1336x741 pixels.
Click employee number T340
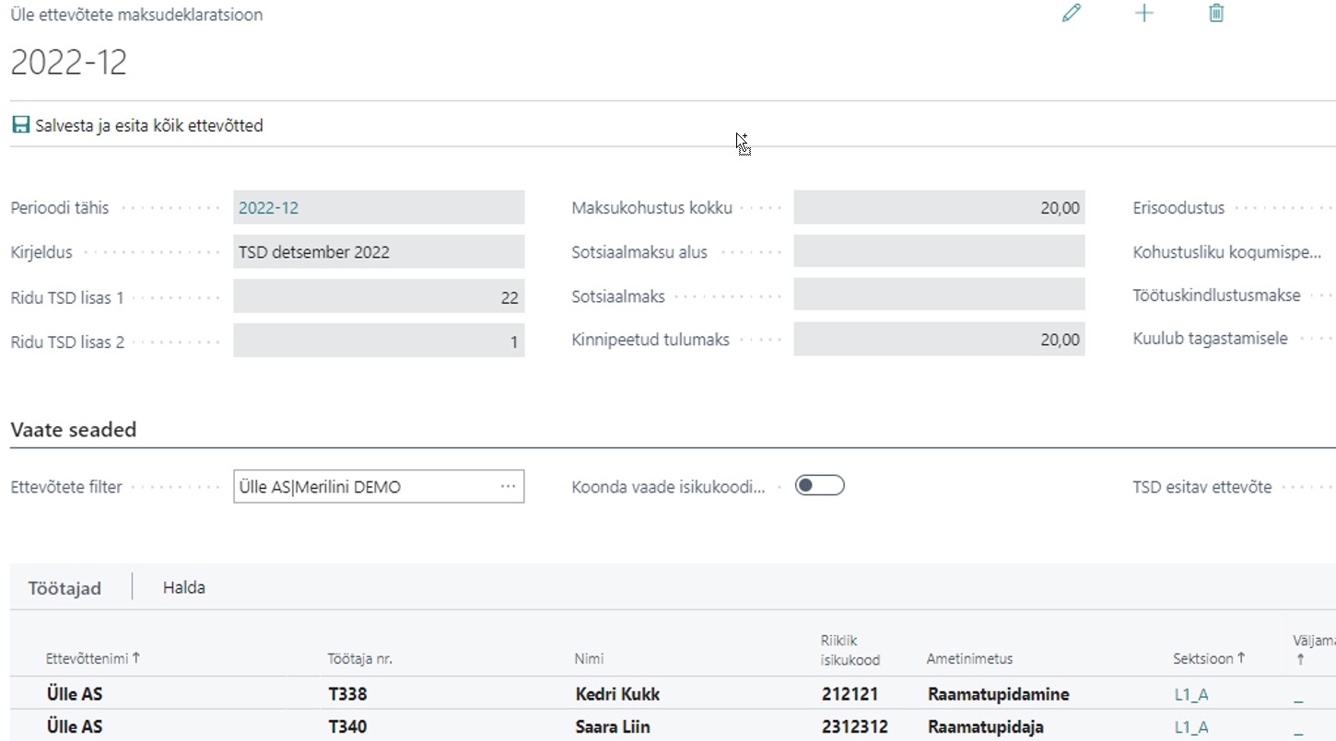tap(347, 726)
